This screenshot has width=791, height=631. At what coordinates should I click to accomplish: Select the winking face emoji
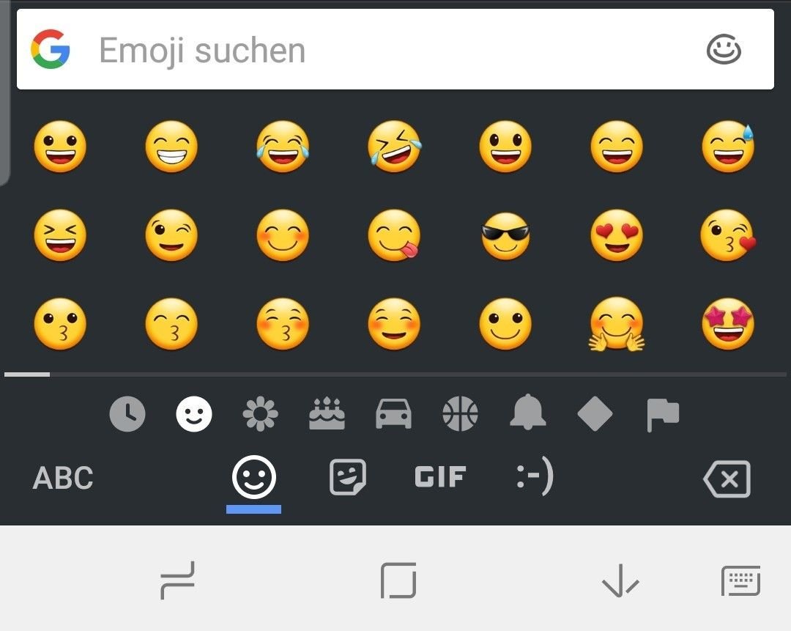coord(171,235)
